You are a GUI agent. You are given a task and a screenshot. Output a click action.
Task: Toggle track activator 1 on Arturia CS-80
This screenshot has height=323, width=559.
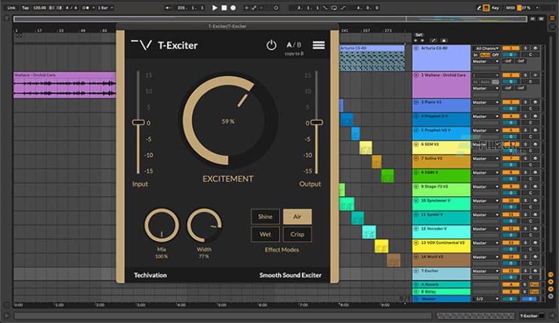pyautogui.click(x=511, y=48)
